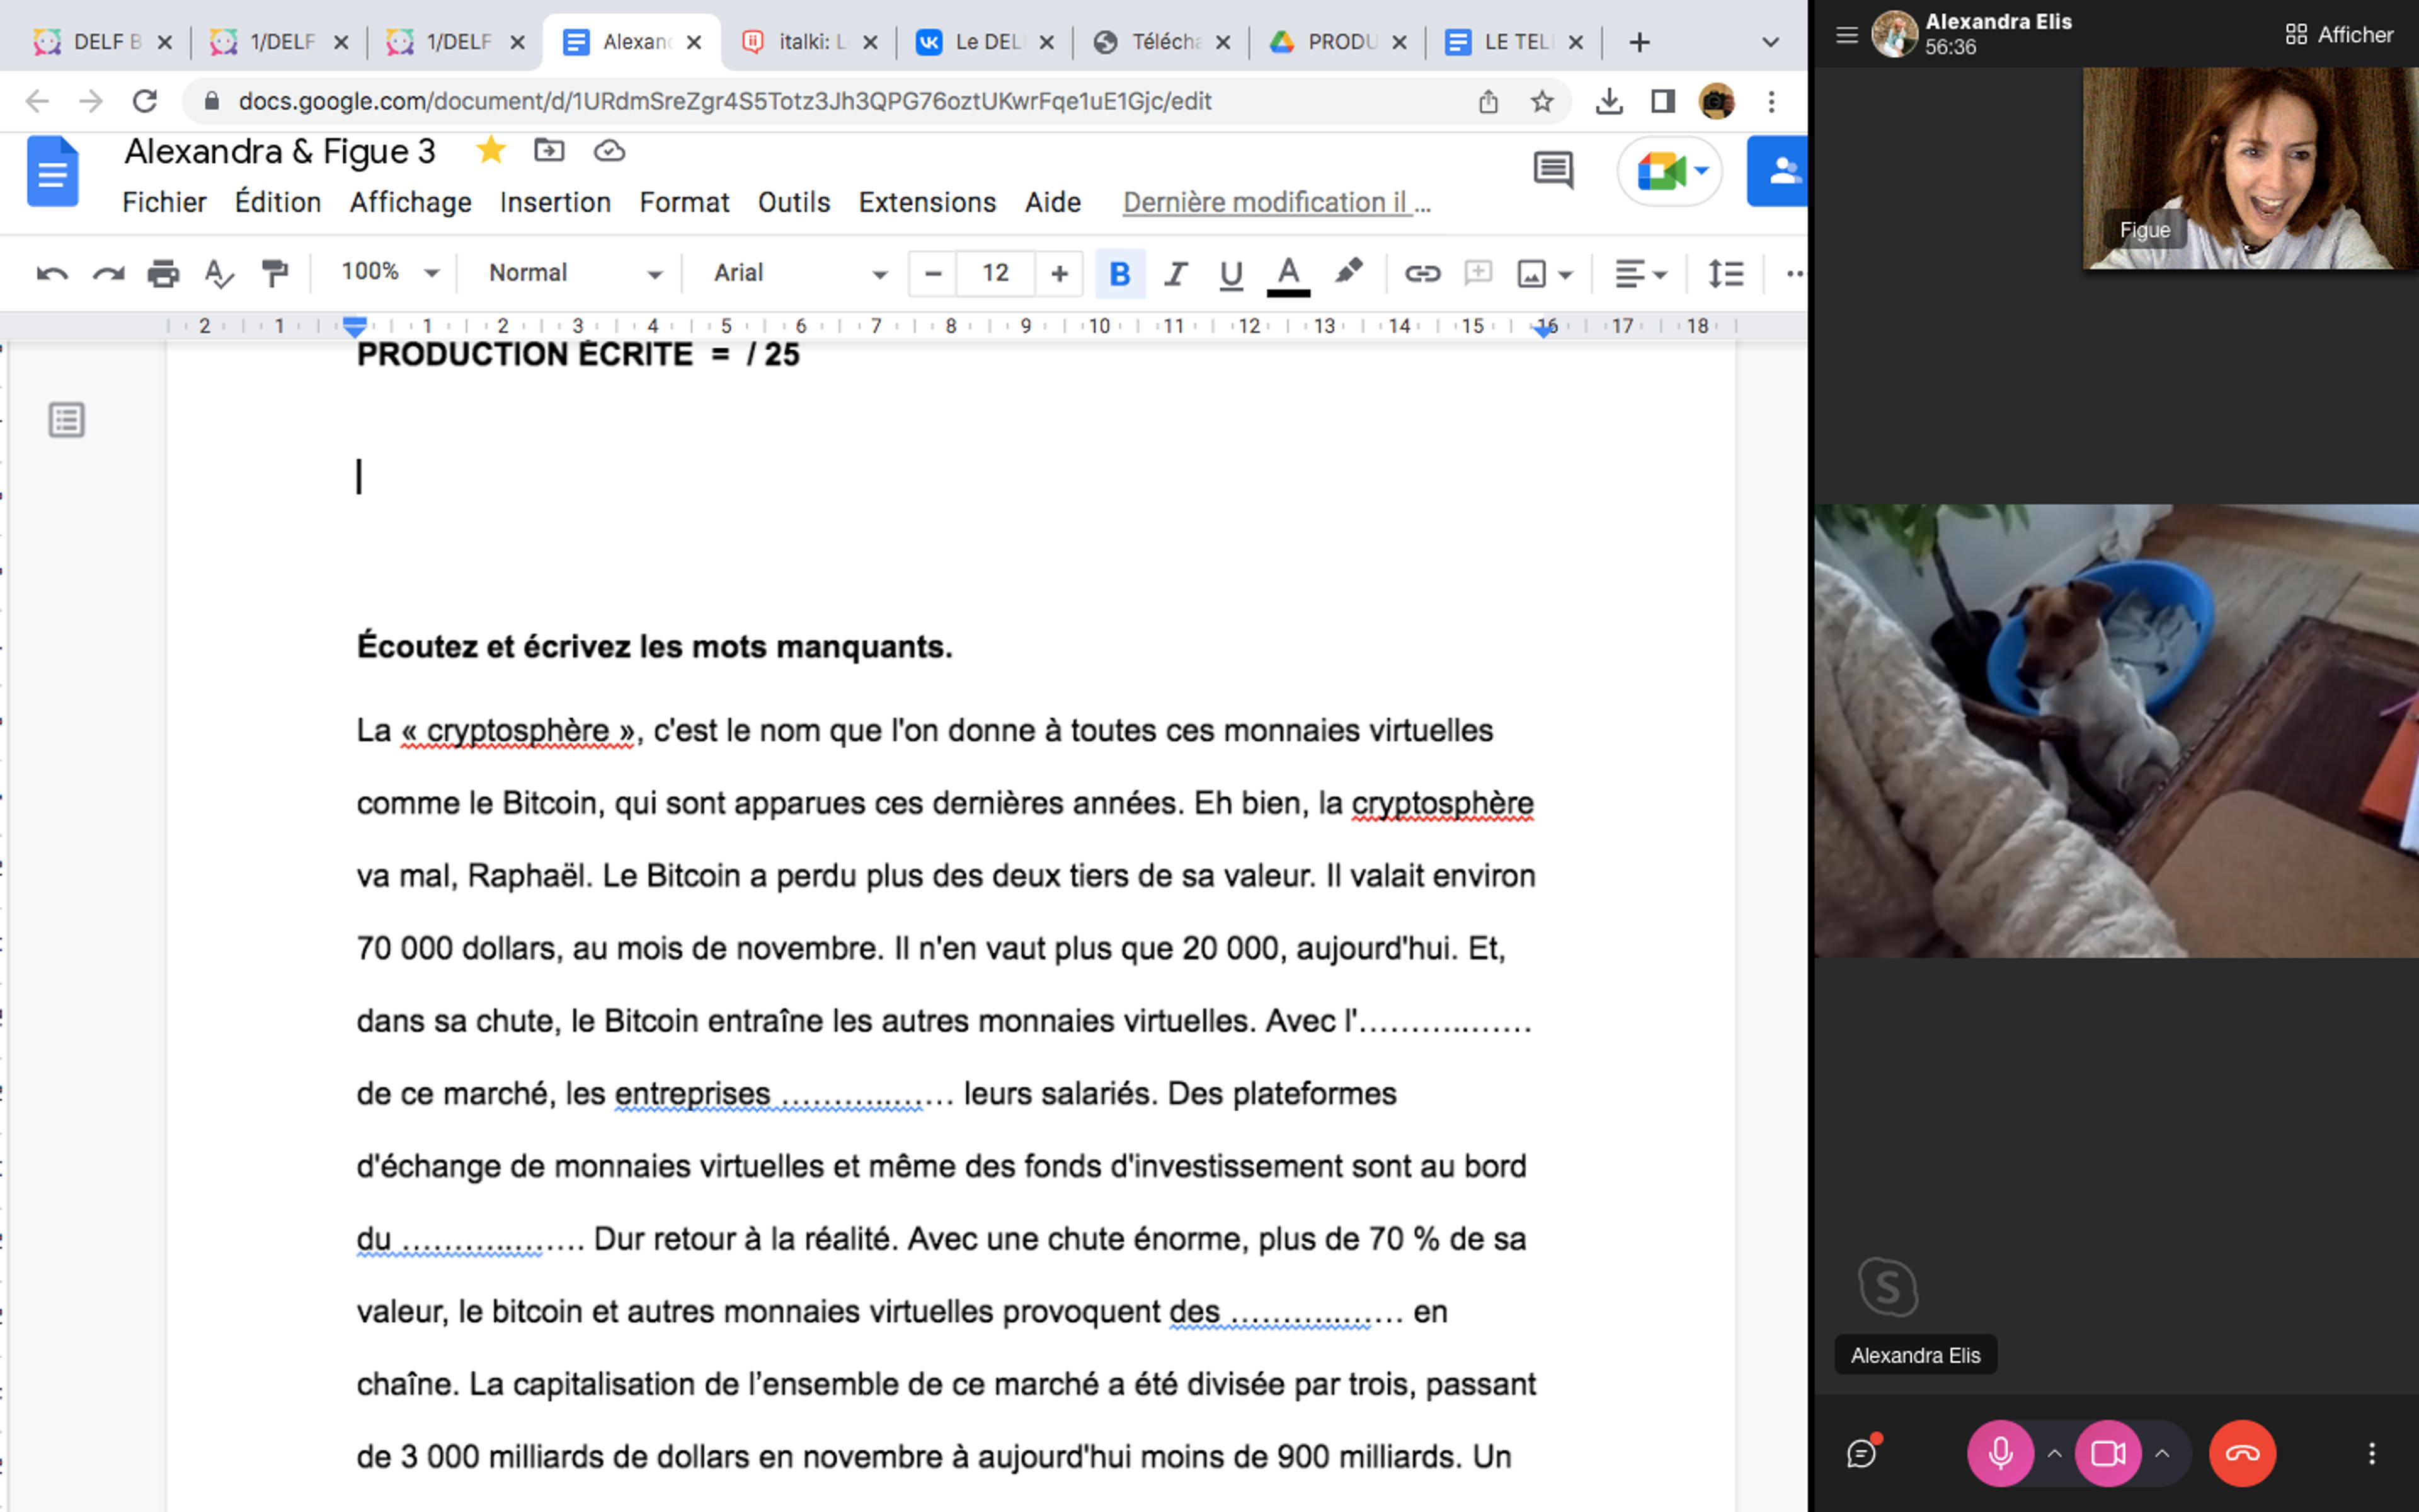
Task: Open Google Docs home icon
Action: (x=52, y=171)
